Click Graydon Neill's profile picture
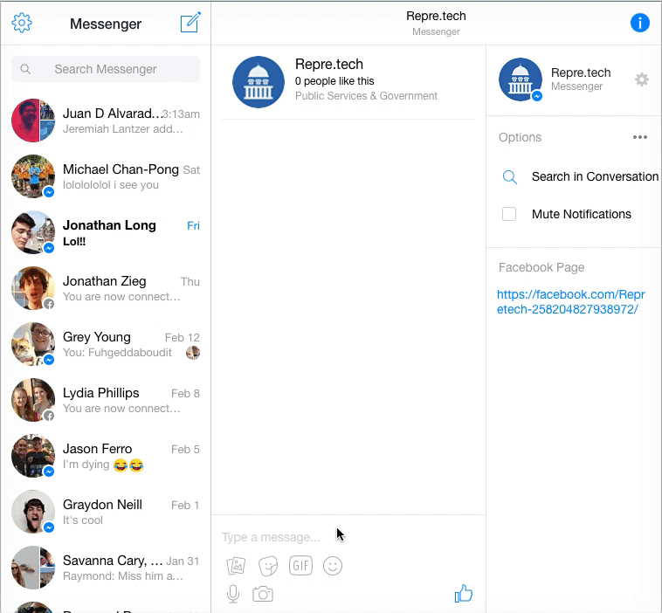The height and width of the screenshot is (613, 662). pos(33,512)
